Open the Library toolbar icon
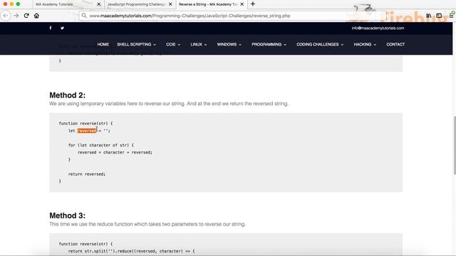The height and width of the screenshot is (256, 456). pos(429,16)
